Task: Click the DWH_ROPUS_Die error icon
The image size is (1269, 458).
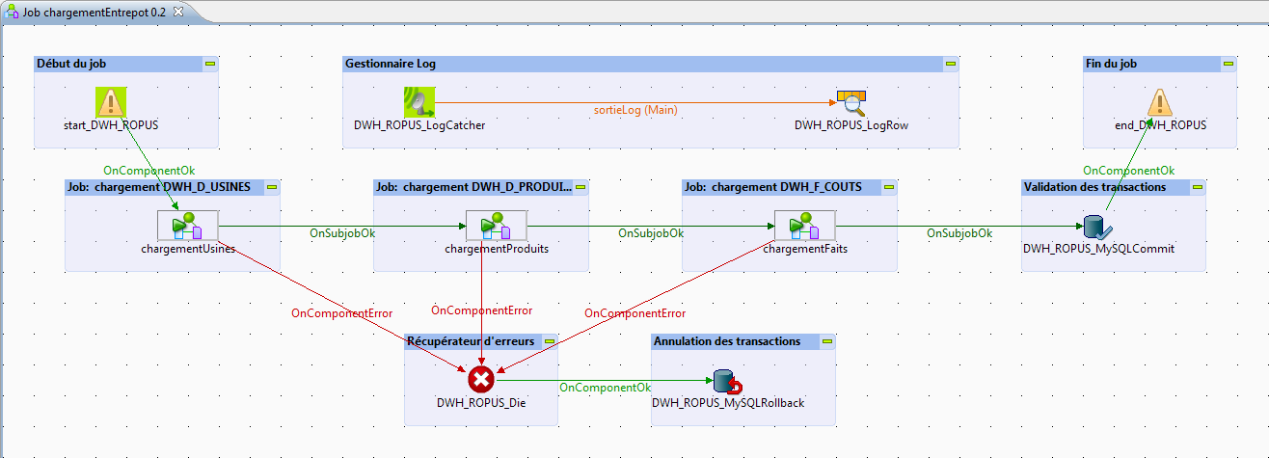Action: point(481,380)
